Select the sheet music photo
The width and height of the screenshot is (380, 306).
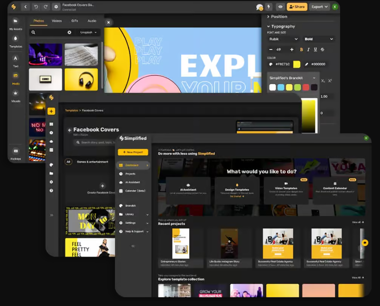81,54
